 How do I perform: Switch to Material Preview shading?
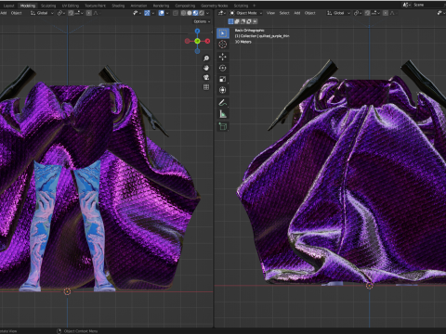(x=195, y=13)
